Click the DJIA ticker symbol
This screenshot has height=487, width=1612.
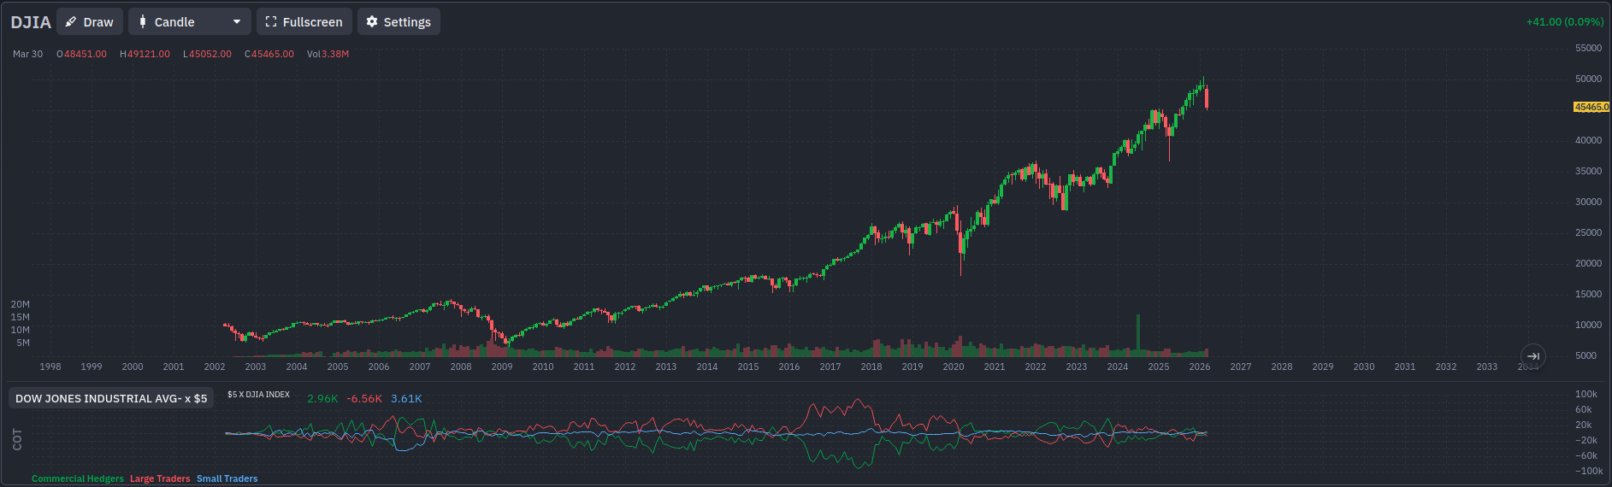[x=31, y=22]
